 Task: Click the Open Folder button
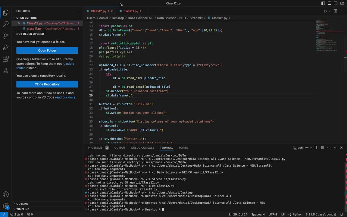(x=47, y=50)
